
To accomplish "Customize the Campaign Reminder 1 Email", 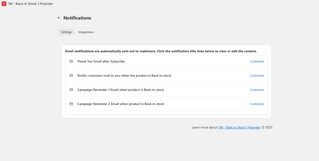I will 257,90.
